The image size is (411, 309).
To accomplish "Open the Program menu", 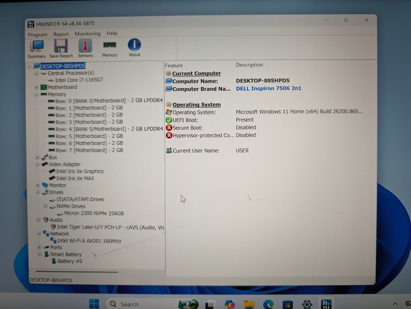I will pos(38,35).
